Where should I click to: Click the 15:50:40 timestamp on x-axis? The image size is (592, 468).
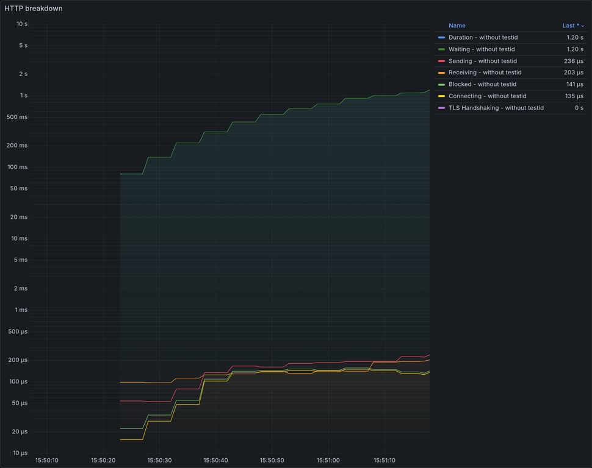pos(215,460)
